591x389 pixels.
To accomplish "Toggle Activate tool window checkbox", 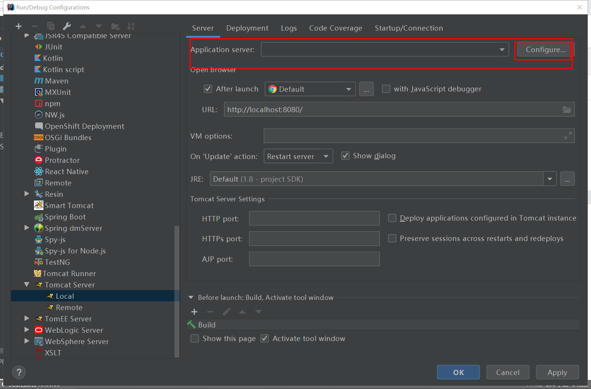I will [264, 338].
